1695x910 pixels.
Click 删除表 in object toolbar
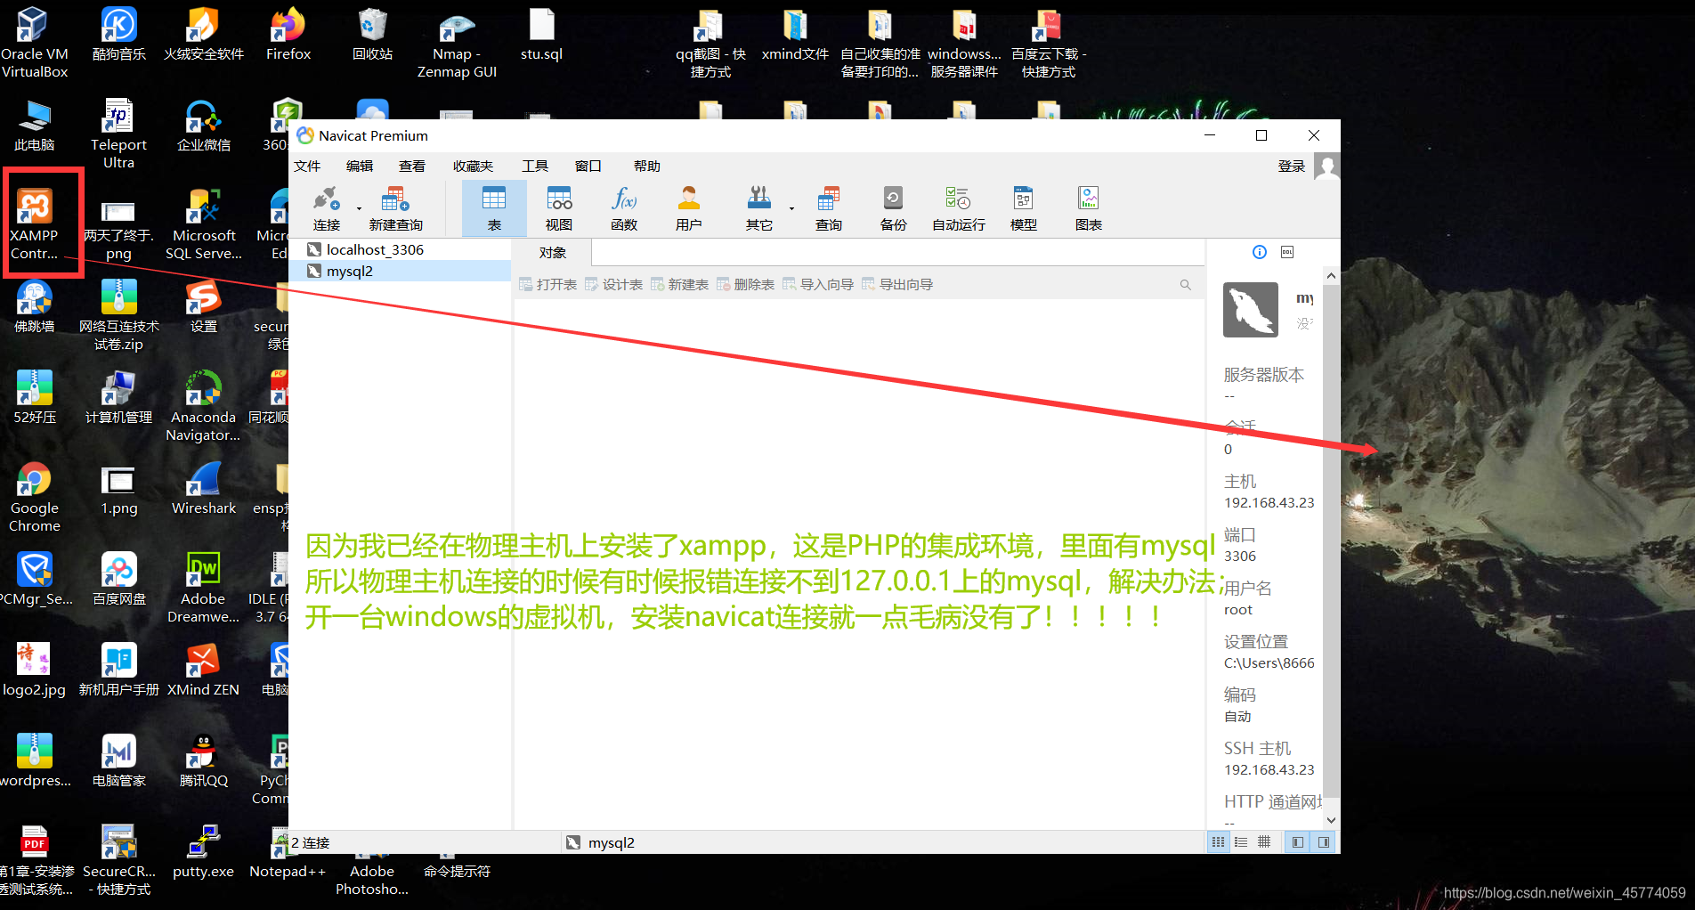(746, 284)
